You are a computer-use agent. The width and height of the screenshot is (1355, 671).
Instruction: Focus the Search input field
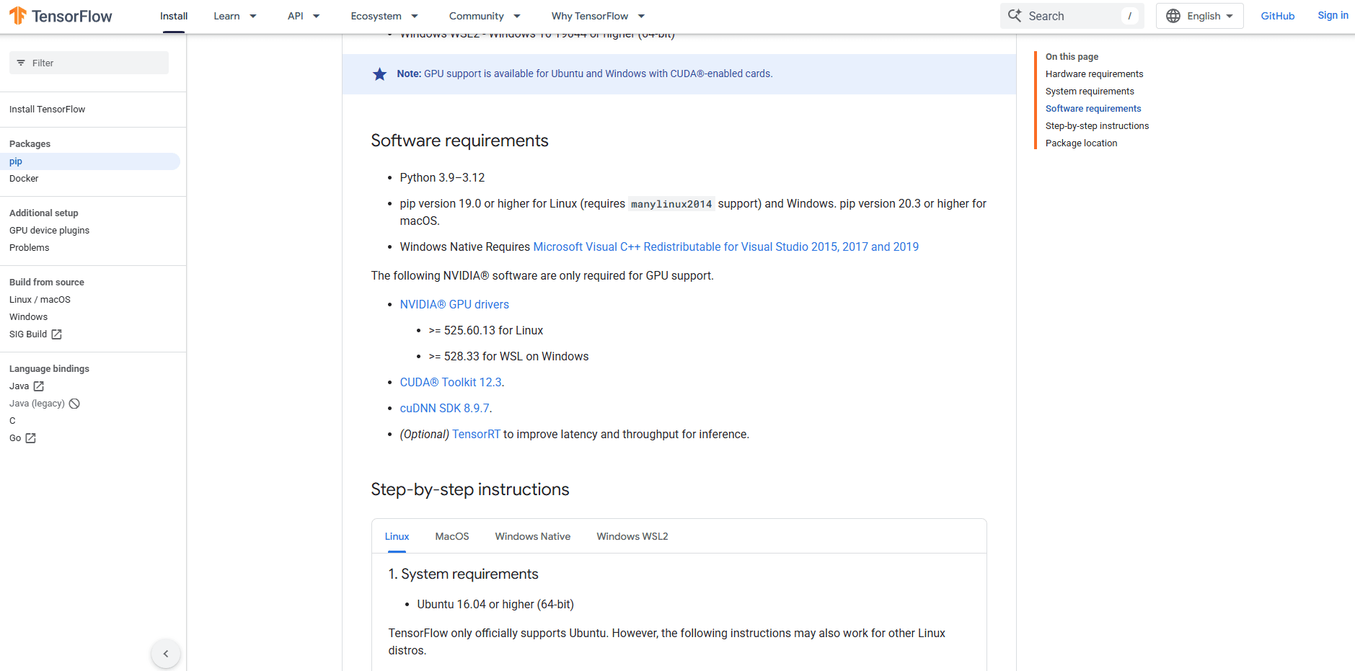click(1072, 16)
